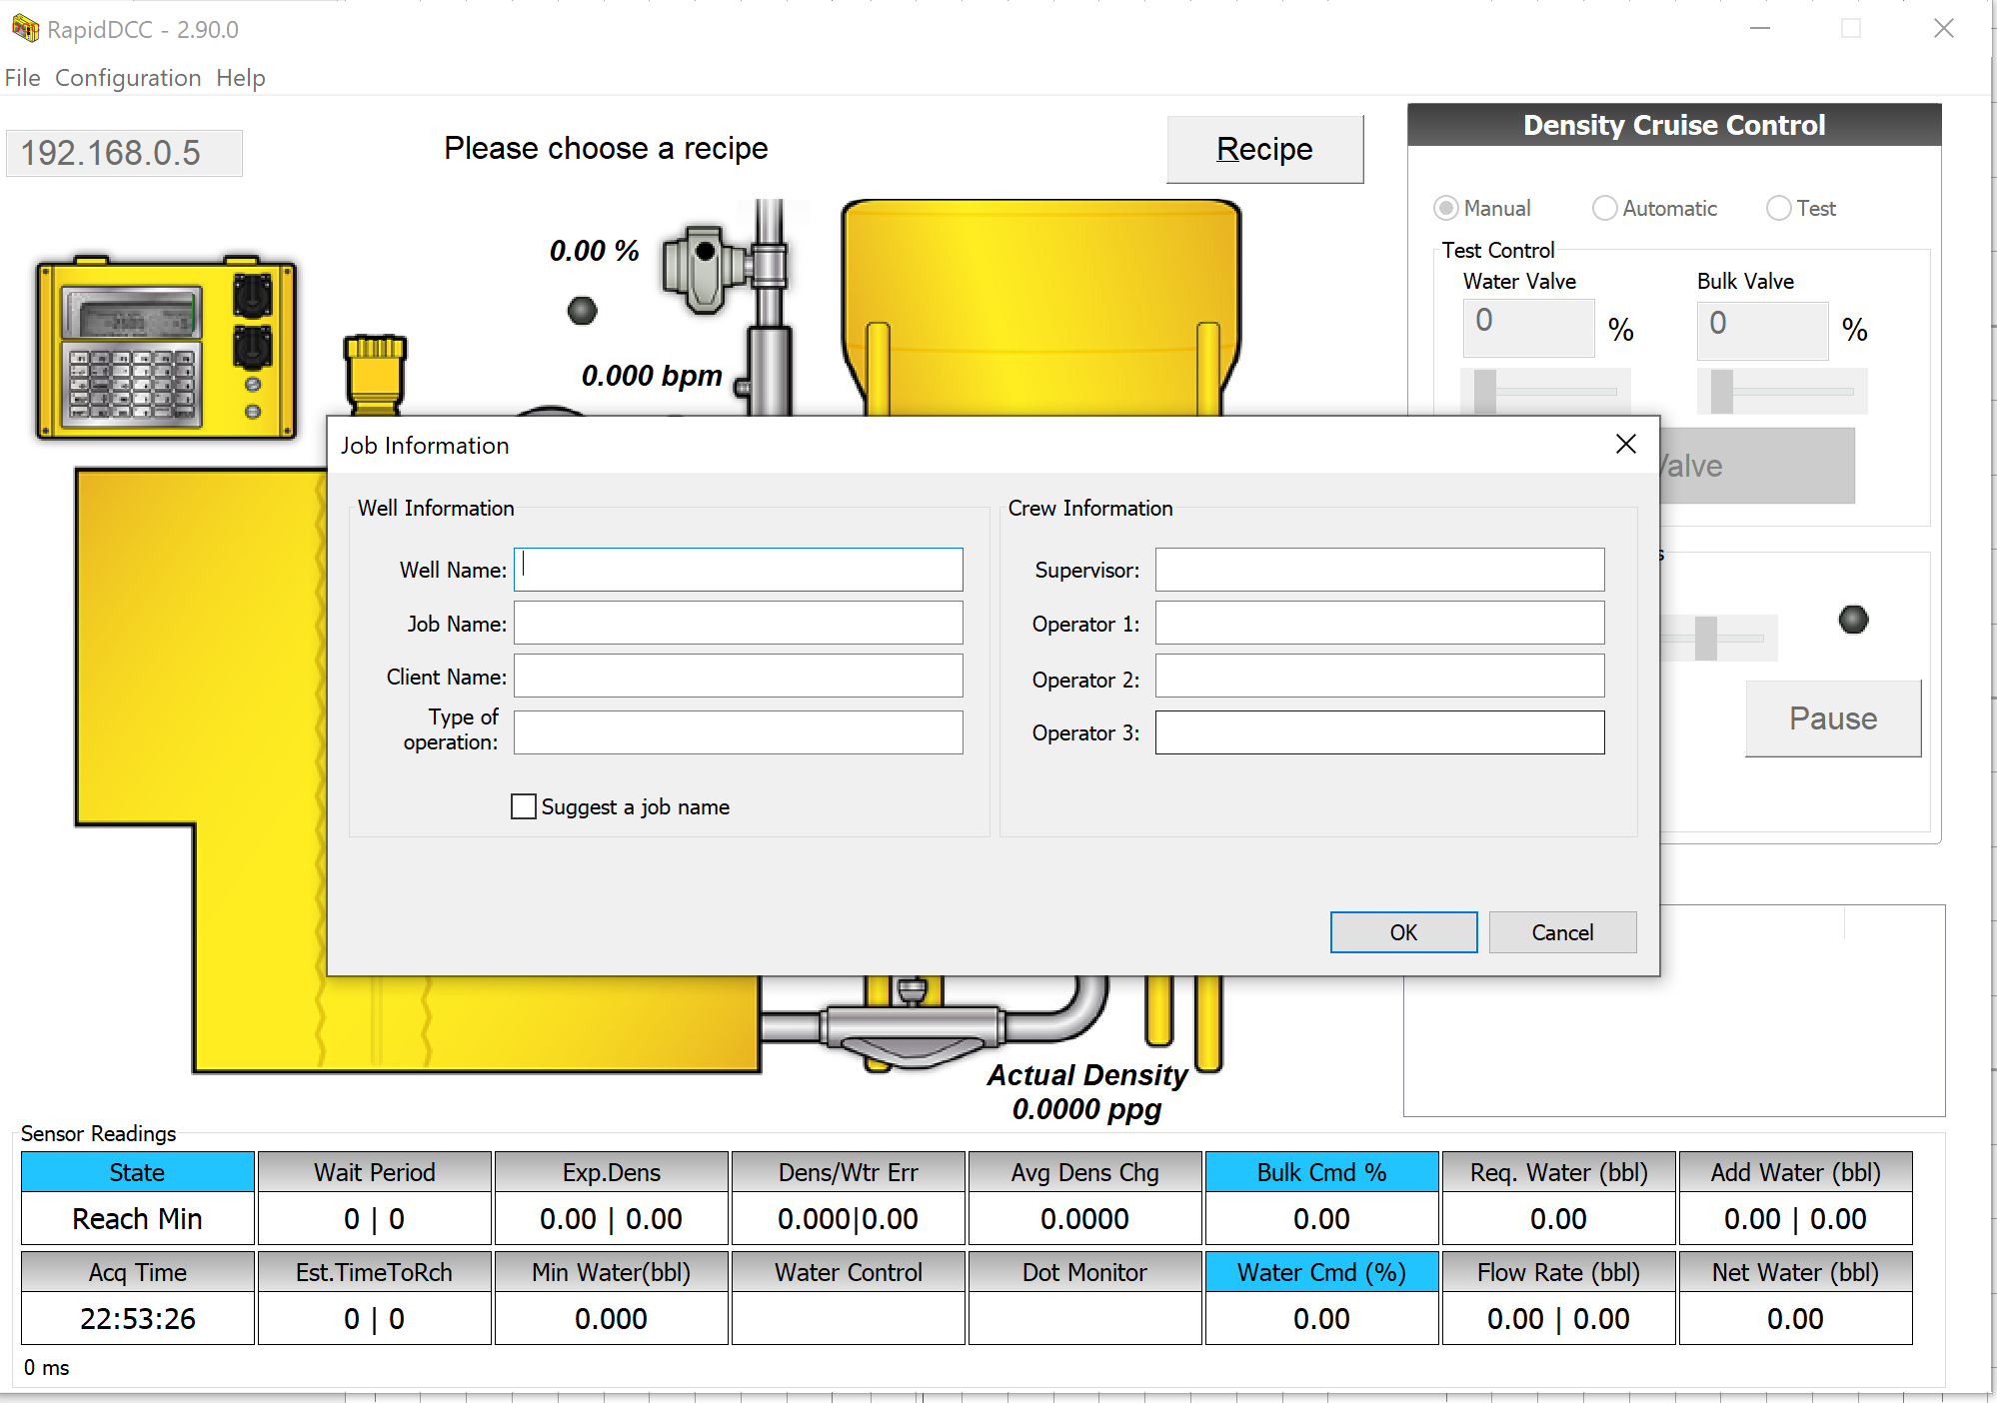Focus the Type of operation field

(739, 732)
